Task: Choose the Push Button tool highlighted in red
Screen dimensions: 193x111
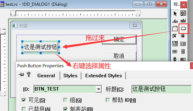Action: click(183, 28)
